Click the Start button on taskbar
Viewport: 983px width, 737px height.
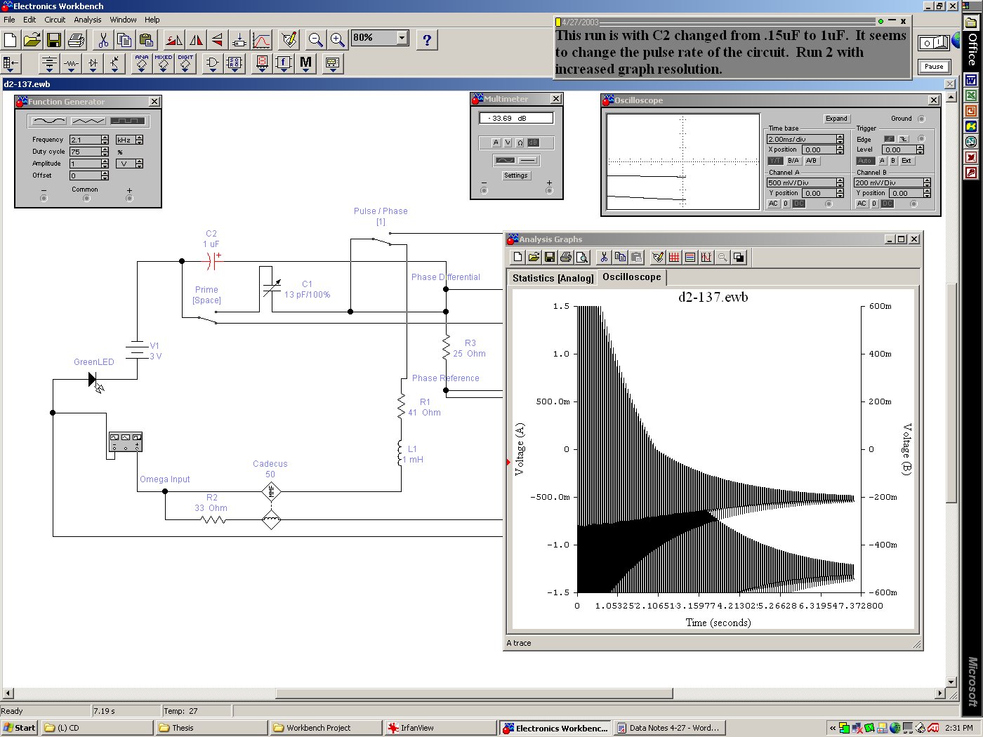pos(19,728)
